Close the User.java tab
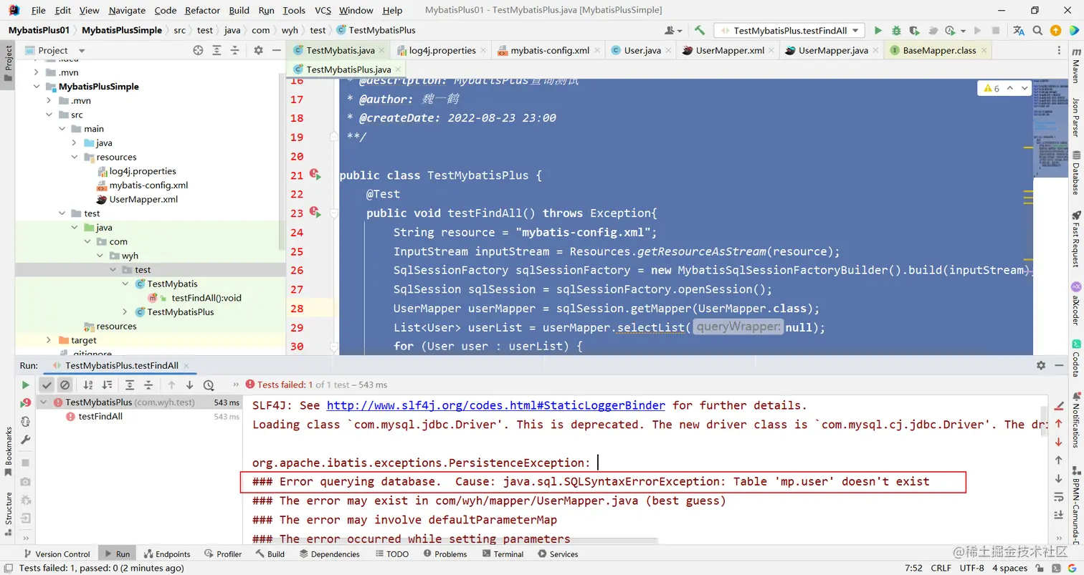 [669, 50]
